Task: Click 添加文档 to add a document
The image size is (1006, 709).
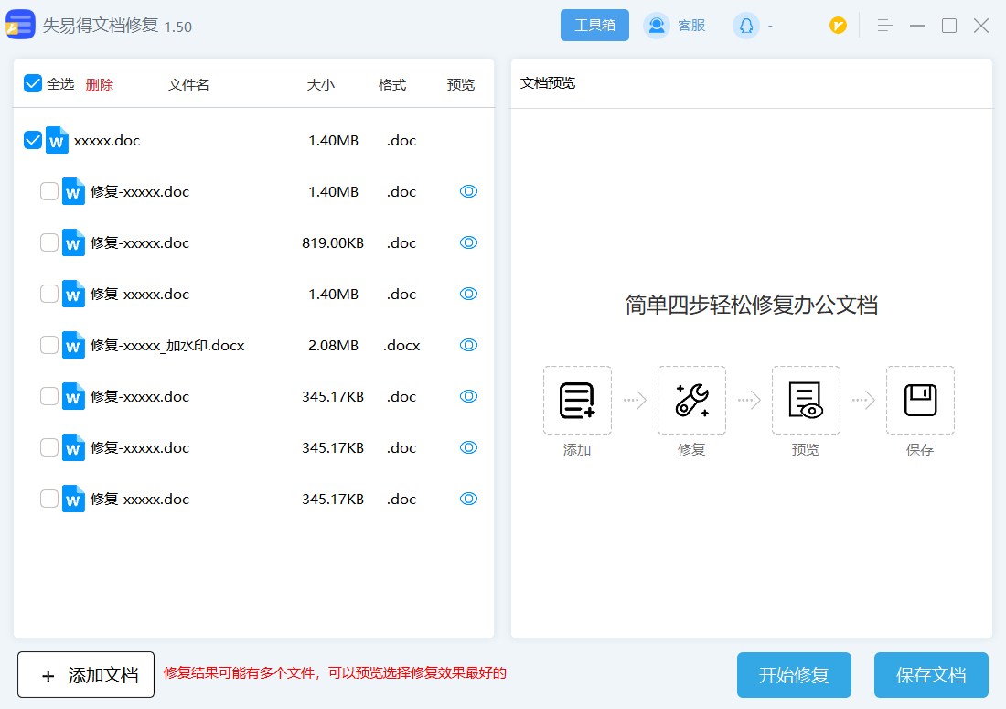Action: (86, 675)
